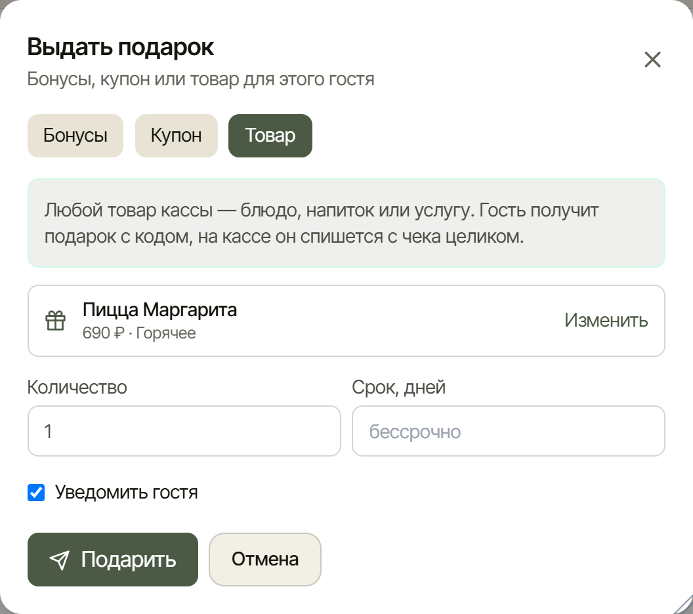Focus the Количество input field

pyautogui.click(x=184, y=431)
